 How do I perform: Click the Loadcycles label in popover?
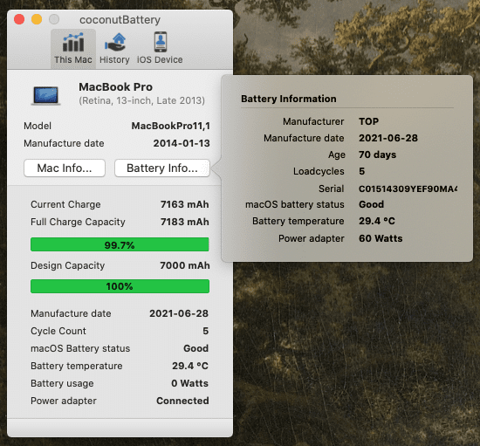click(x=319, y=171)
